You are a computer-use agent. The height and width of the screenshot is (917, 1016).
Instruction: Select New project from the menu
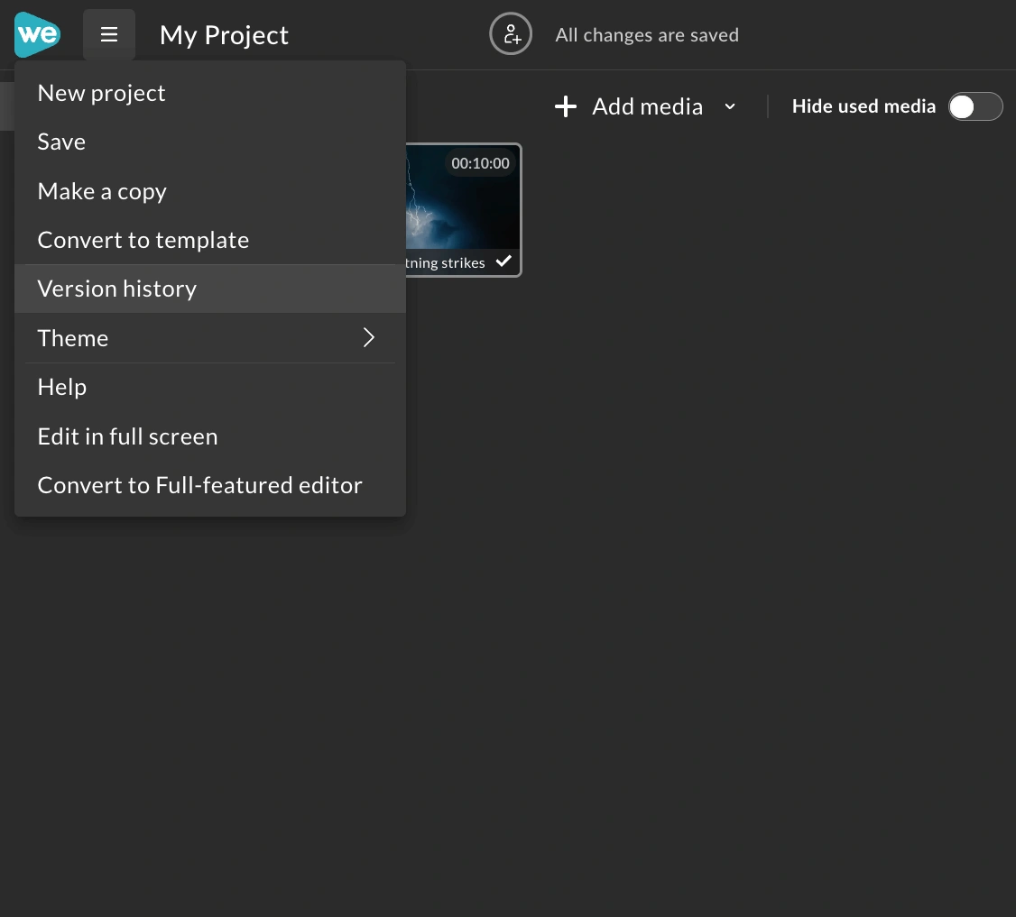tap(210, 93)
